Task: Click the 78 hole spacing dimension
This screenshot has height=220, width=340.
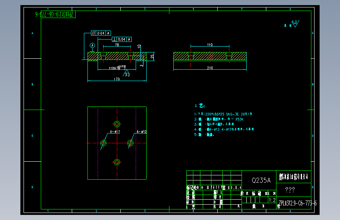Action: click(117, 45)
